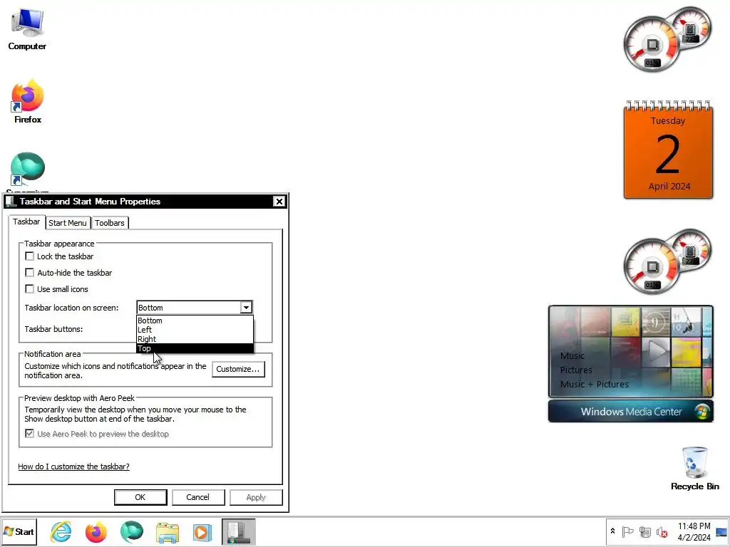Viewport: 730px width, 547px height.
Task: Select Left in location list
Action: 195,330
